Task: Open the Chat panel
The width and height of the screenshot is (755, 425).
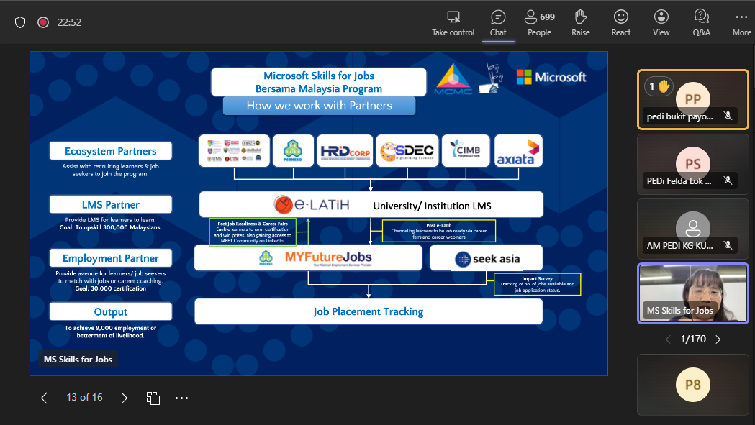Action: click(498, 22)
